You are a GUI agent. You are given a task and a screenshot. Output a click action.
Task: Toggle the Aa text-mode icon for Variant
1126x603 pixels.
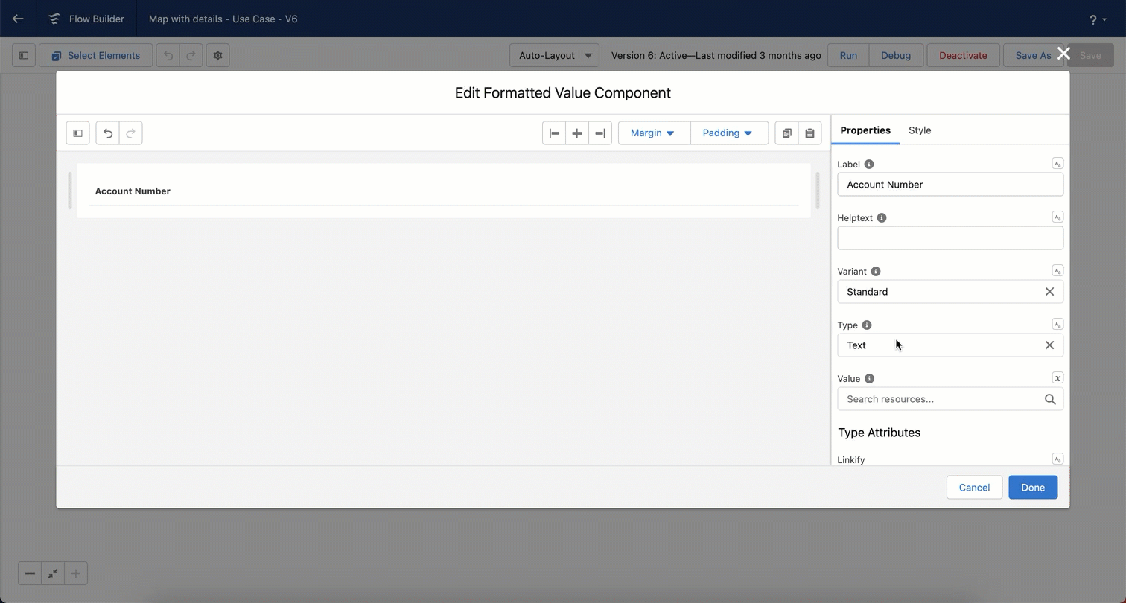(1057, 271)
